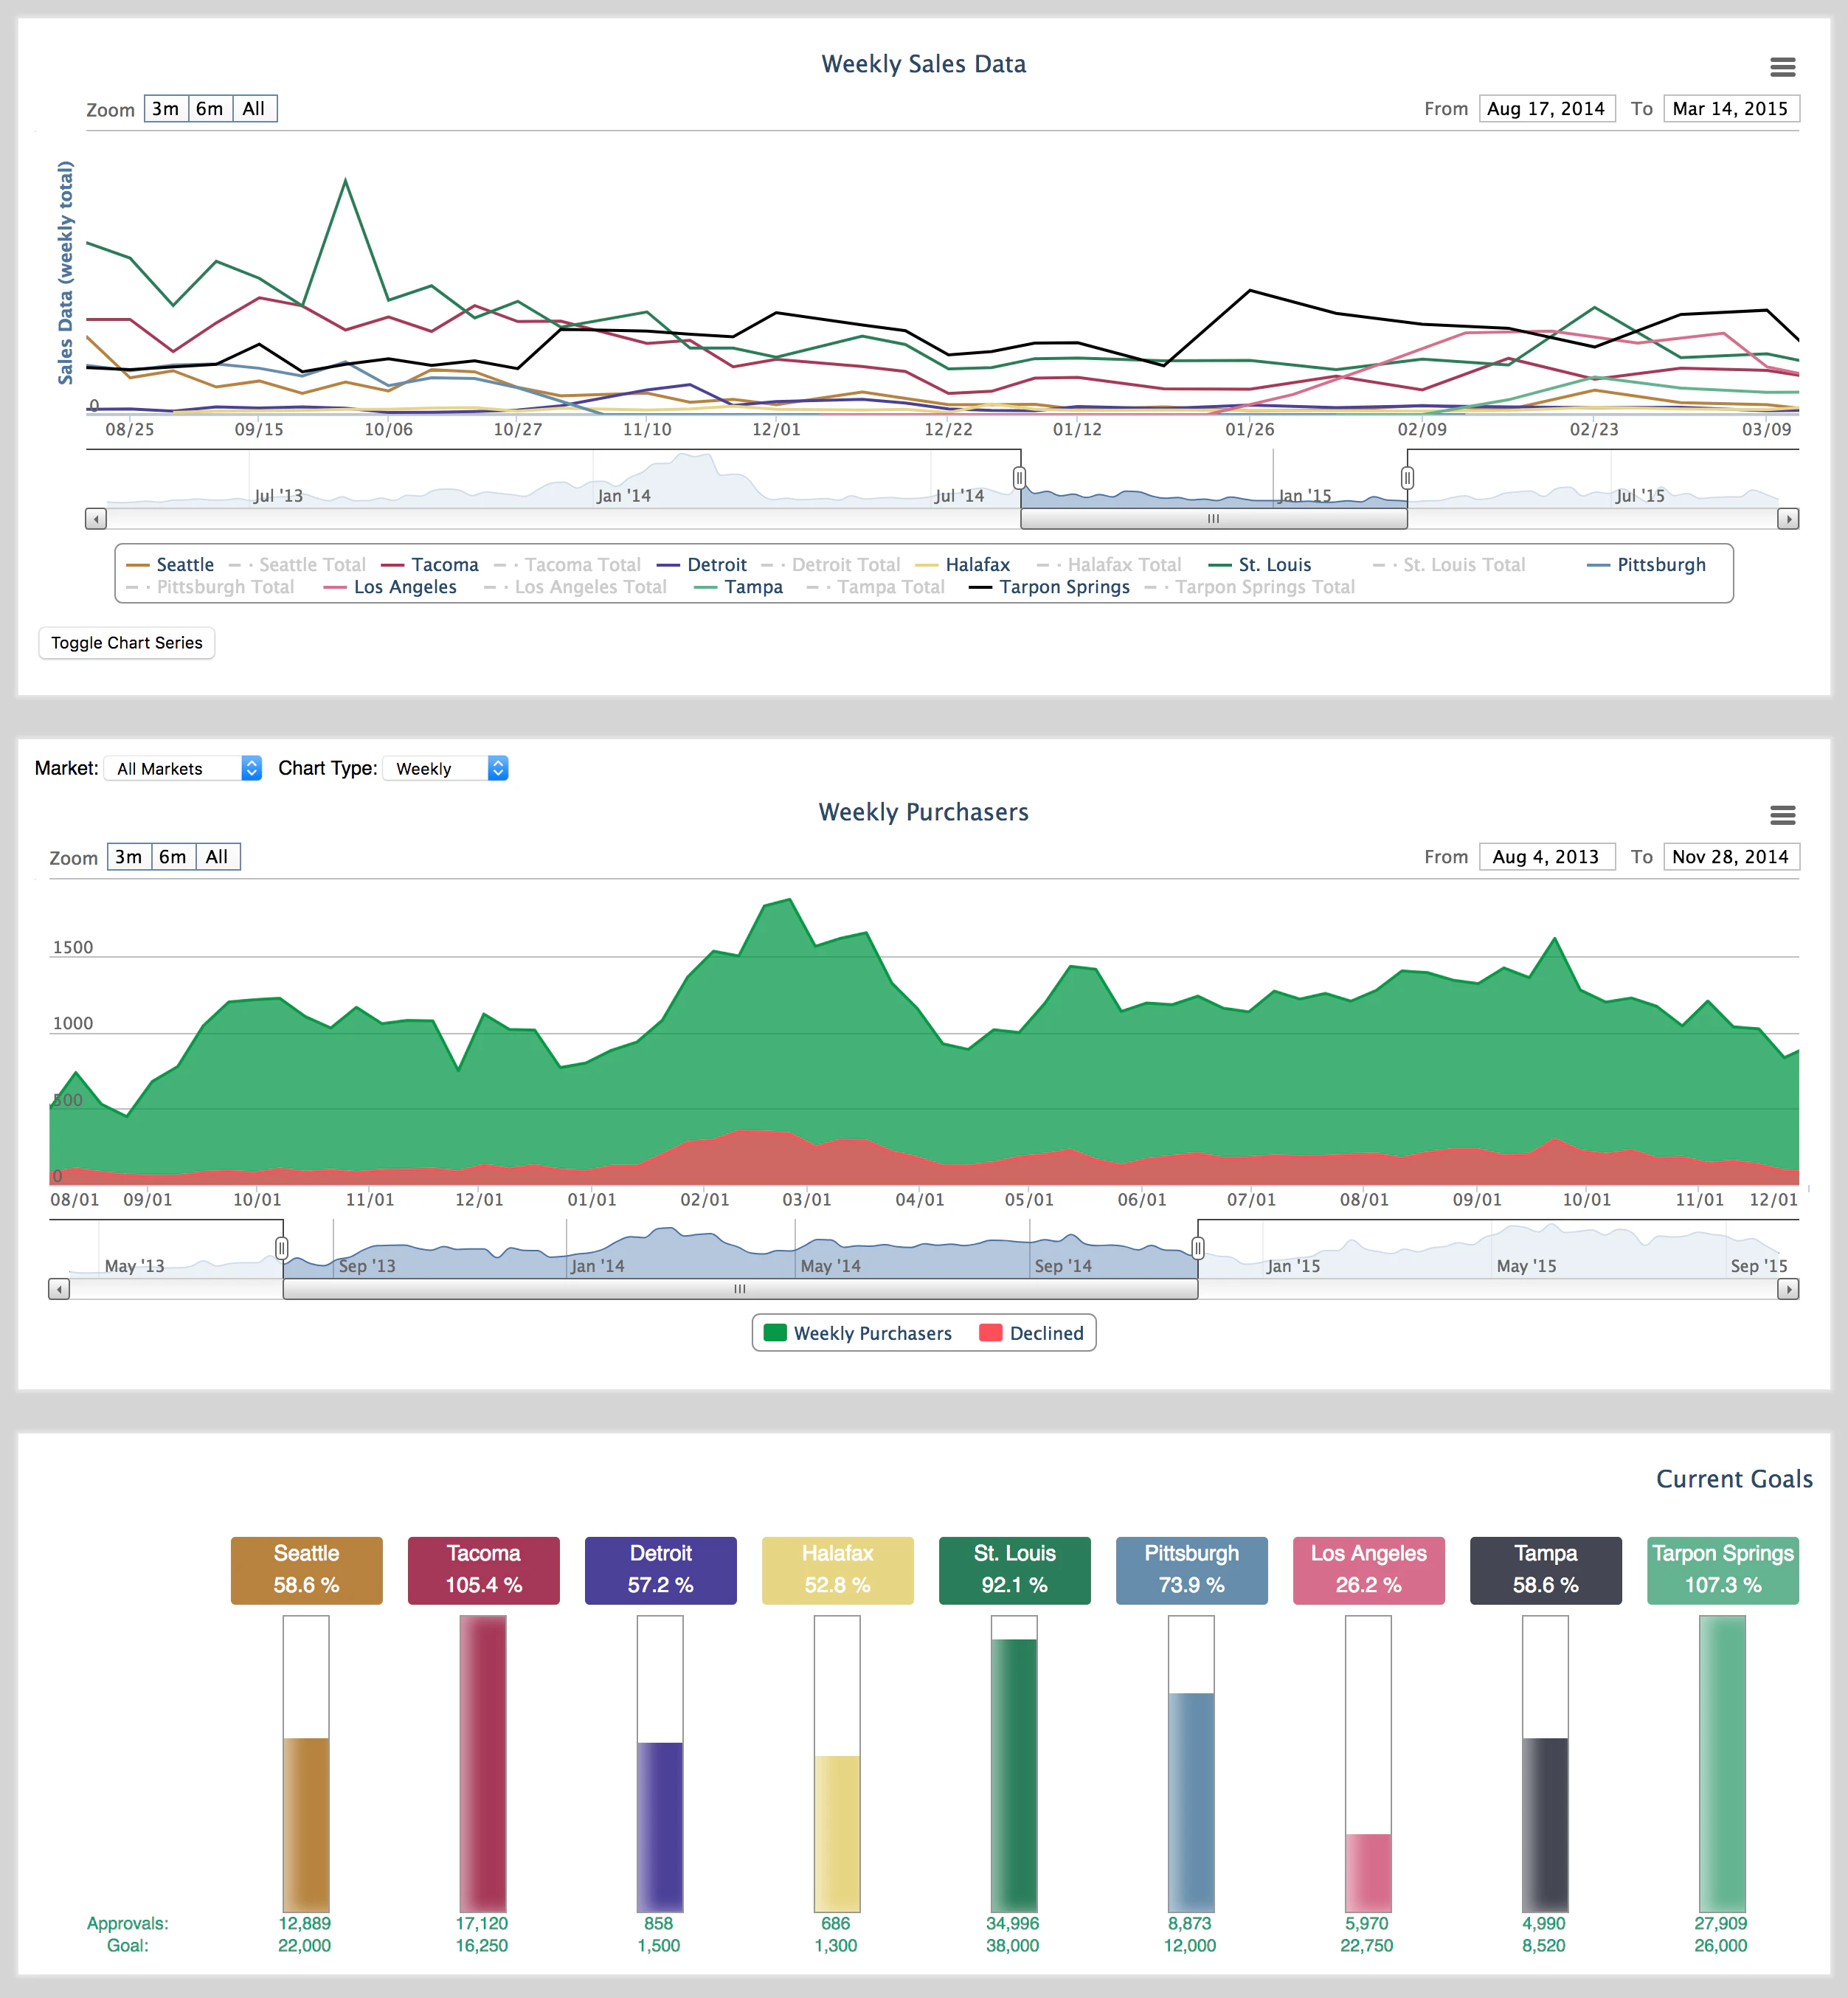This screenshot has width=1848, height=1998.
Task: Select 3m zoom on sales chart
Action: click(166, 108)
